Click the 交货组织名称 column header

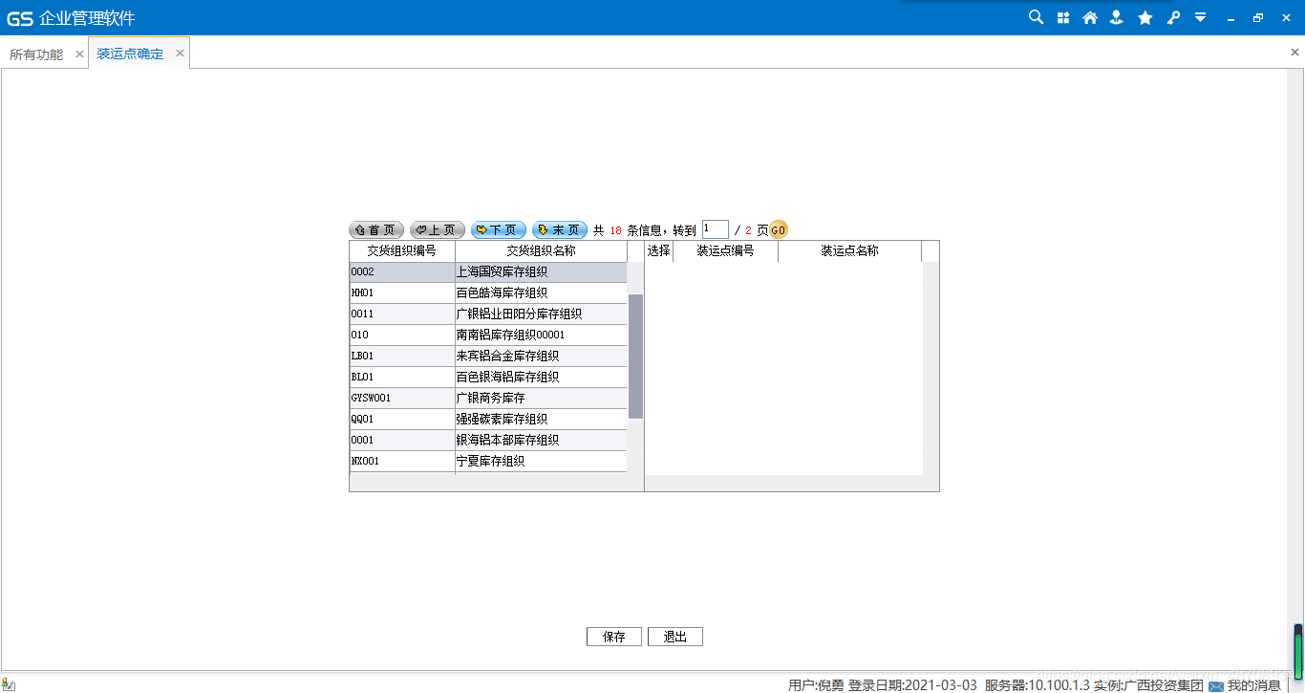(542, 251)
